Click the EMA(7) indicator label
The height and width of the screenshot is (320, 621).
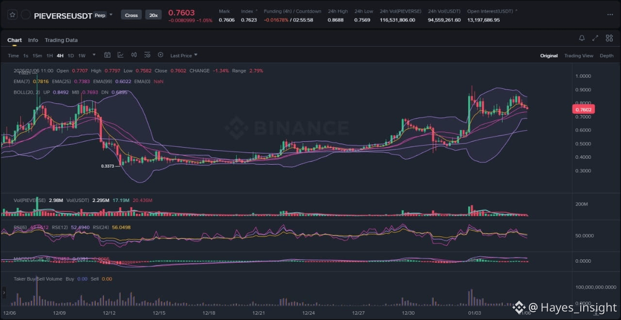pos(21,81)
